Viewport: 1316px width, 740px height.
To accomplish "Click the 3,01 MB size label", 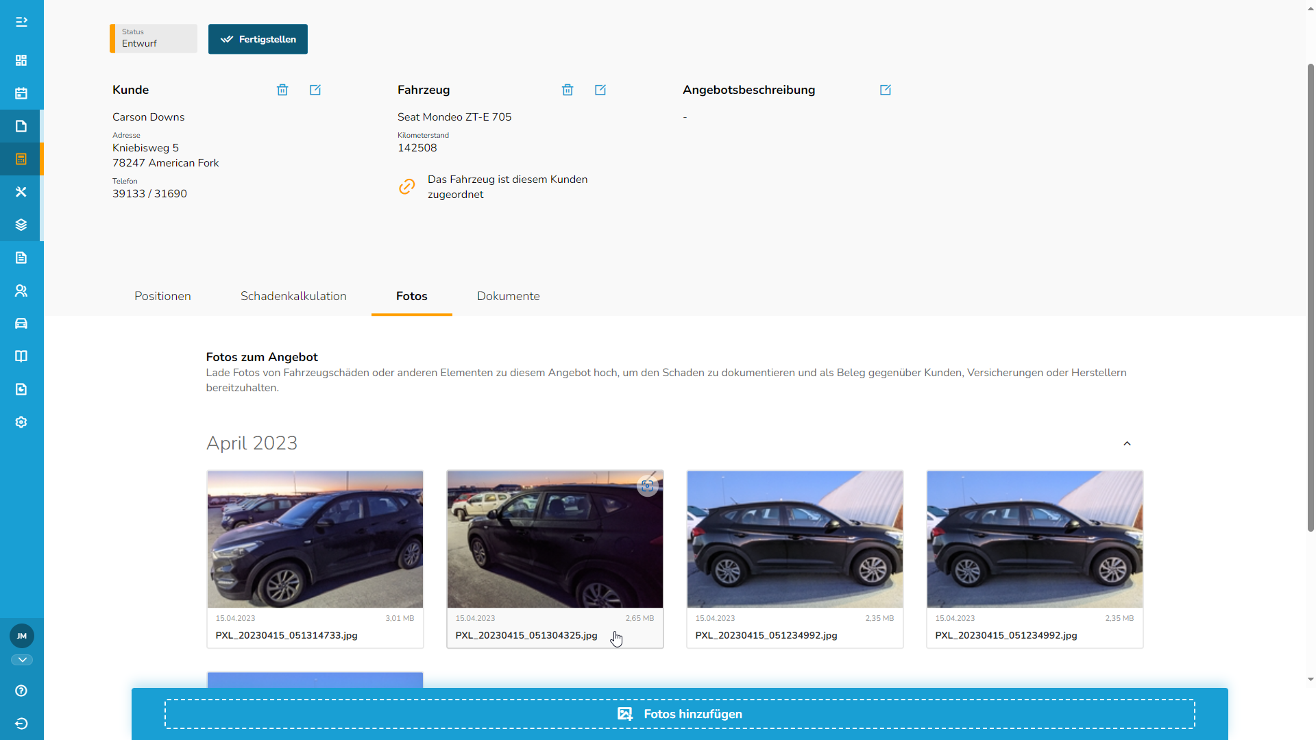I will click(400, 618).
